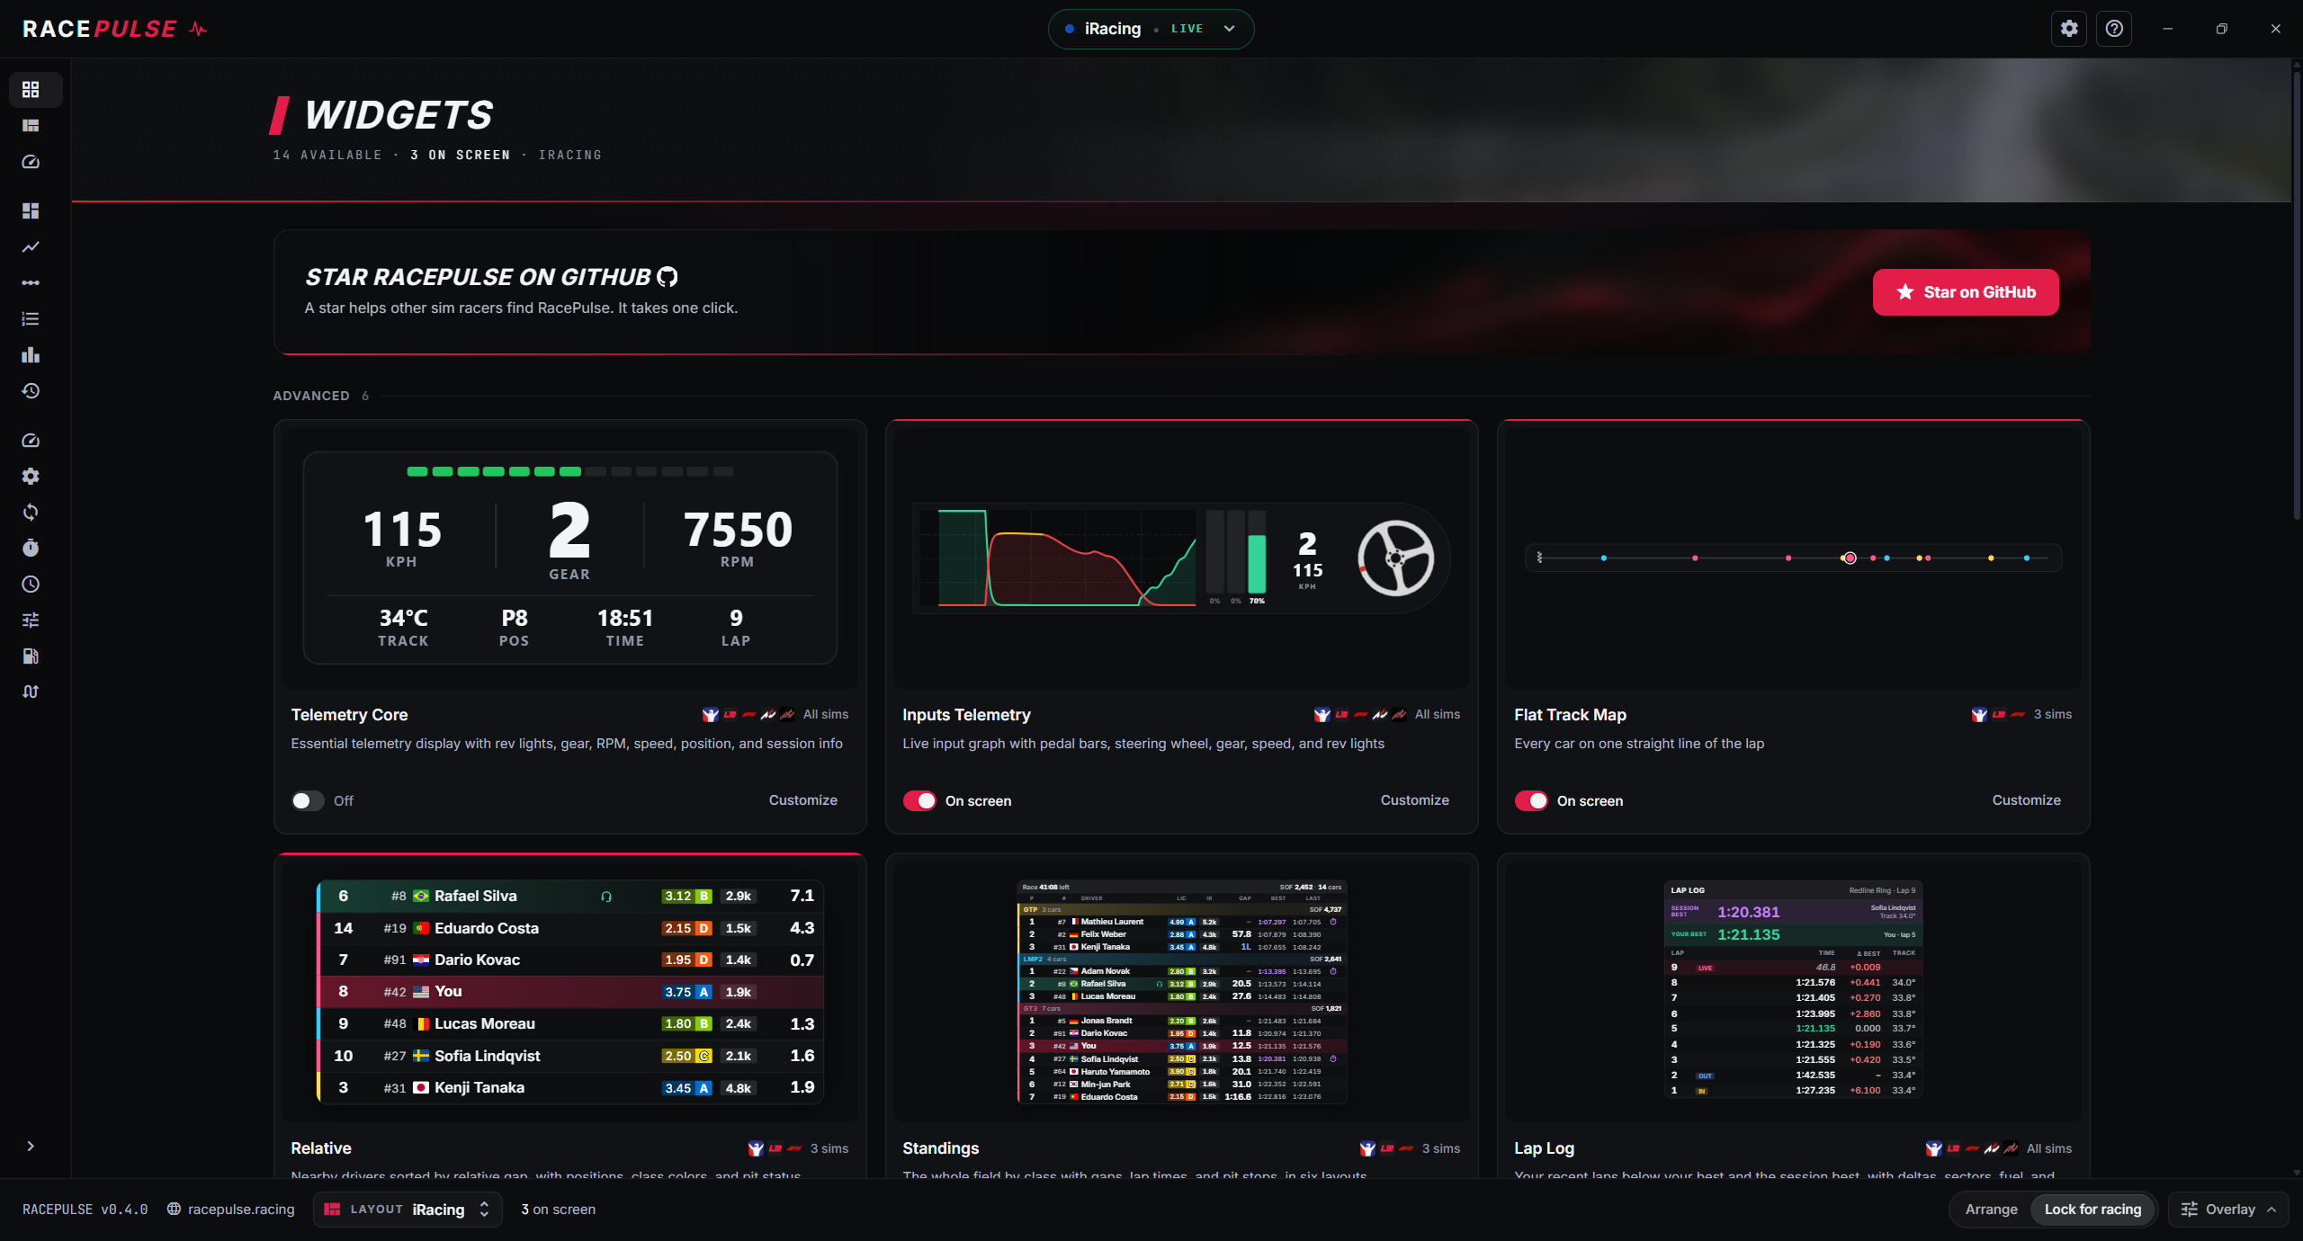Image resolution: width=2303 pixels, height=1241 pixels.
Task: Select Lock for racing mode
Action: pos(2092,1210)
